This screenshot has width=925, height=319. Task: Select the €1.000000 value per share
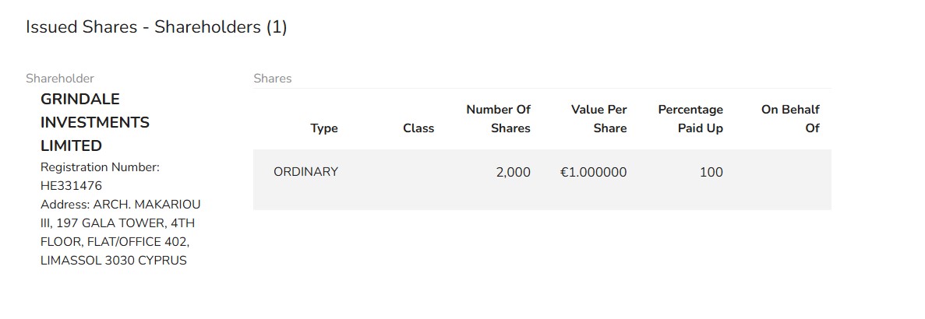[594, 172]
